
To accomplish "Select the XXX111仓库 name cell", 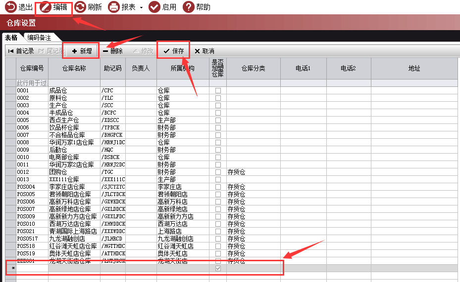I will pos(74,180).
